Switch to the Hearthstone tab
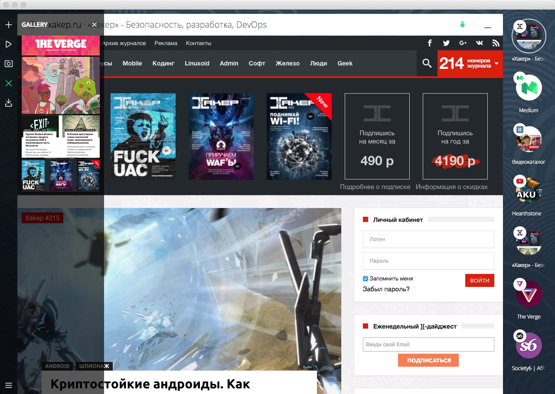This screenshot has height=394, width=555. tap(529, 191)
